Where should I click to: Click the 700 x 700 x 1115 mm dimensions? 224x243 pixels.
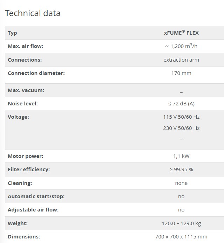(181, 237)
